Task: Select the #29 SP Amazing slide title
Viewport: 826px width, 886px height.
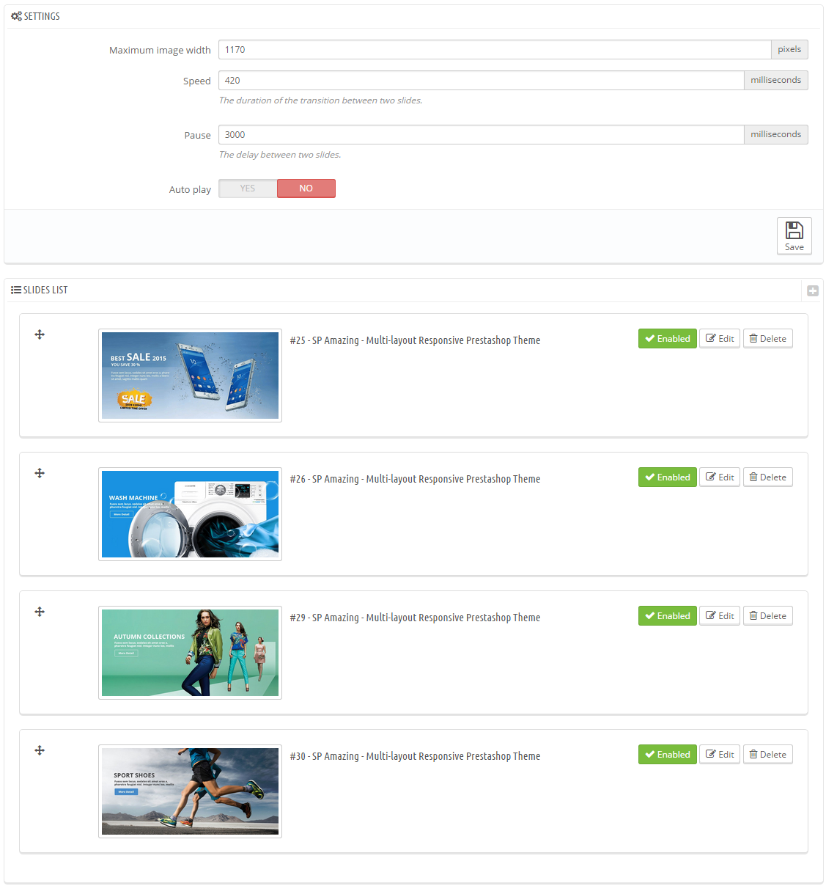Action: pyautogui.click(x=415, y=618)
